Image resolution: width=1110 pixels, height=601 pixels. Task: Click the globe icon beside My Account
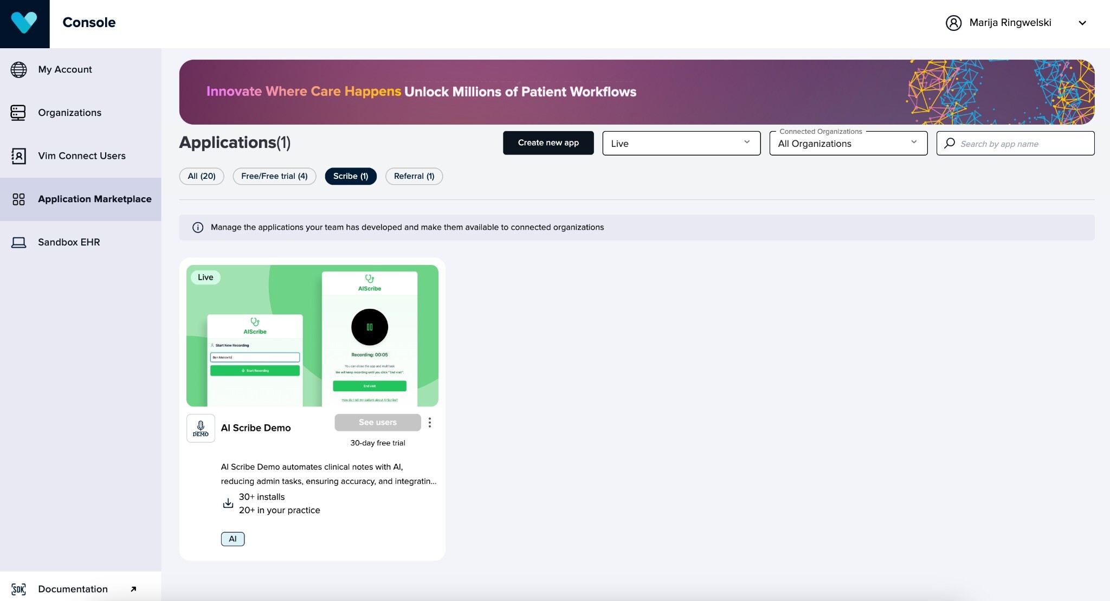pos(18,69)
